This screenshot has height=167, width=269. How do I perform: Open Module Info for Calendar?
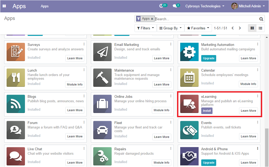[x=248, y=84]
